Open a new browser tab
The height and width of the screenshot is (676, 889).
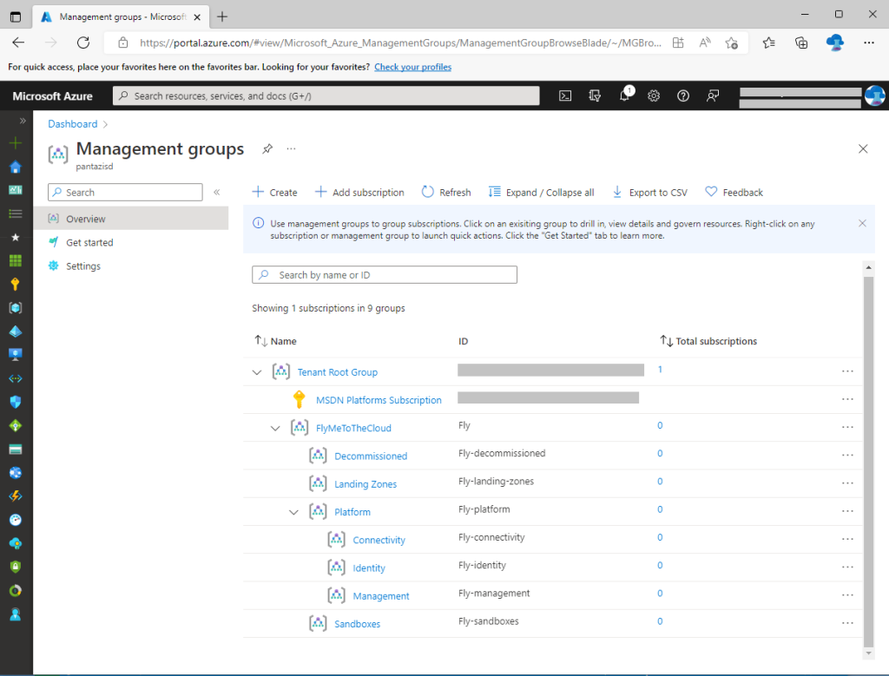coord(222,17)
